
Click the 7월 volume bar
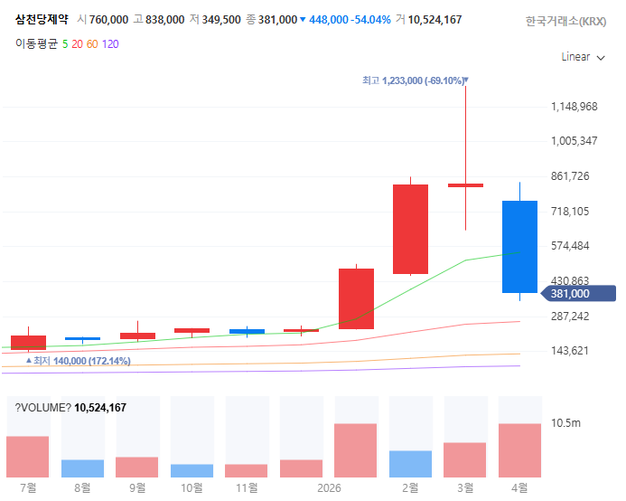27,457
